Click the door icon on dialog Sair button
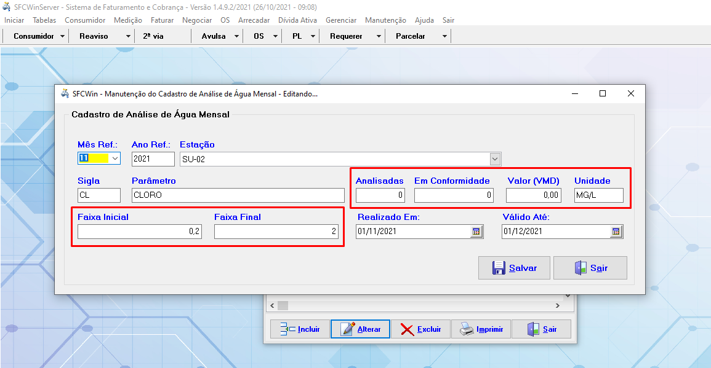Viewport: 711px width, 368px height. click(x=580, y=268)
